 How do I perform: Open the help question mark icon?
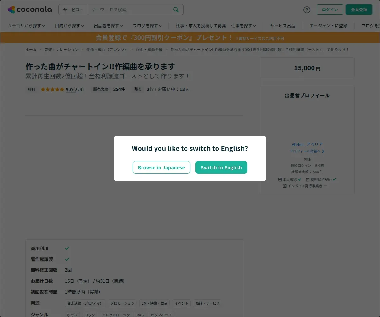tap(307, 10)
